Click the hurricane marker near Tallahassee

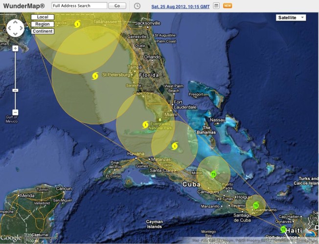77,23
